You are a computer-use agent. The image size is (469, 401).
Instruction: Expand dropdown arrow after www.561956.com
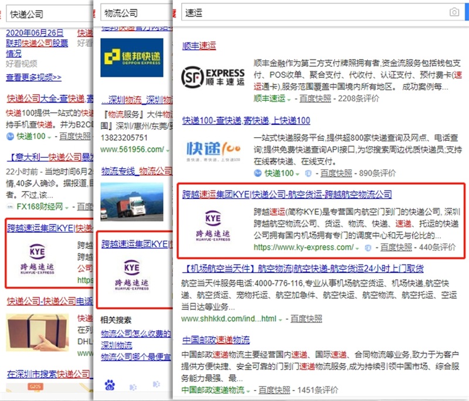coord(168,151)
